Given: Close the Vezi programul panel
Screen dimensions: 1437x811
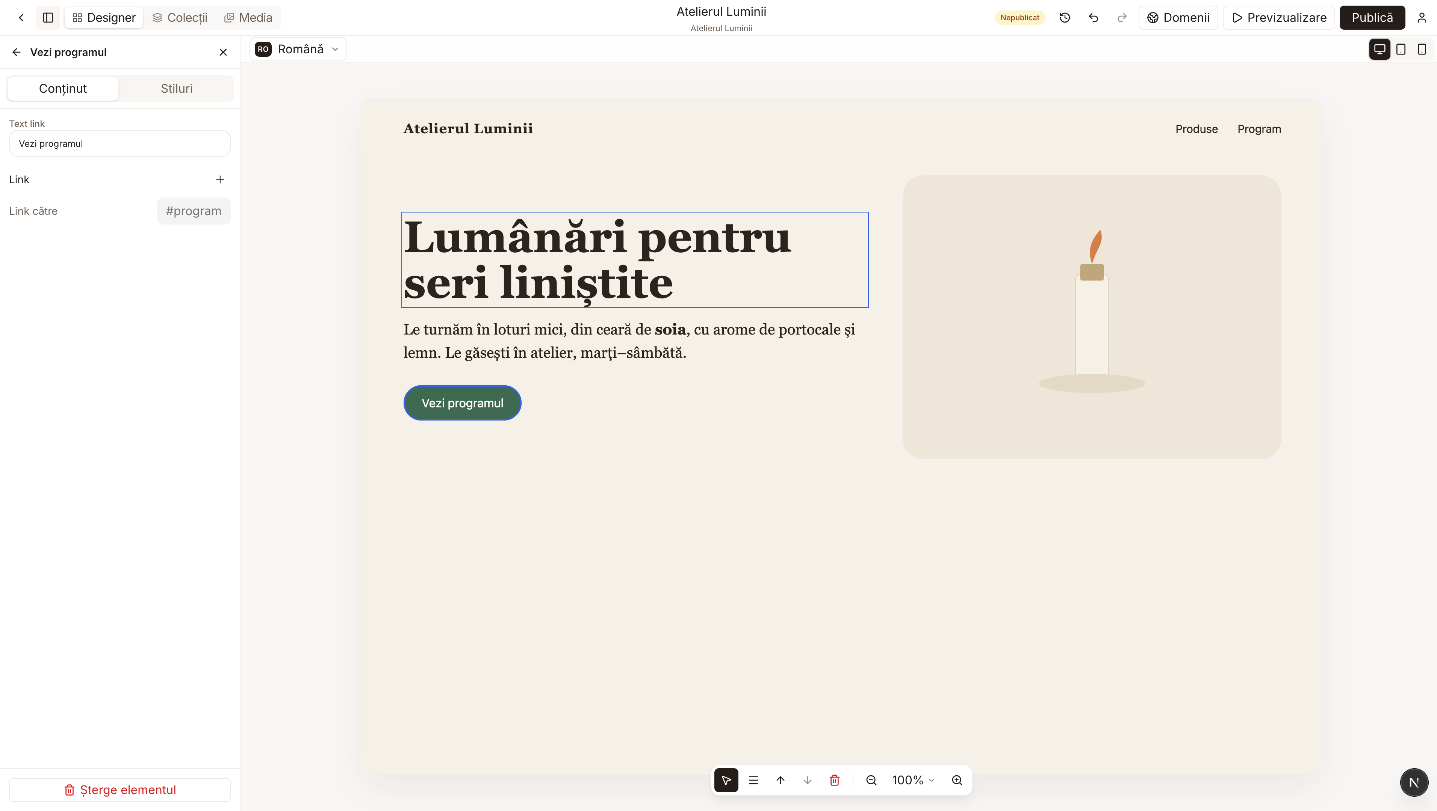Looking at the screenshot, I should 223,52.
